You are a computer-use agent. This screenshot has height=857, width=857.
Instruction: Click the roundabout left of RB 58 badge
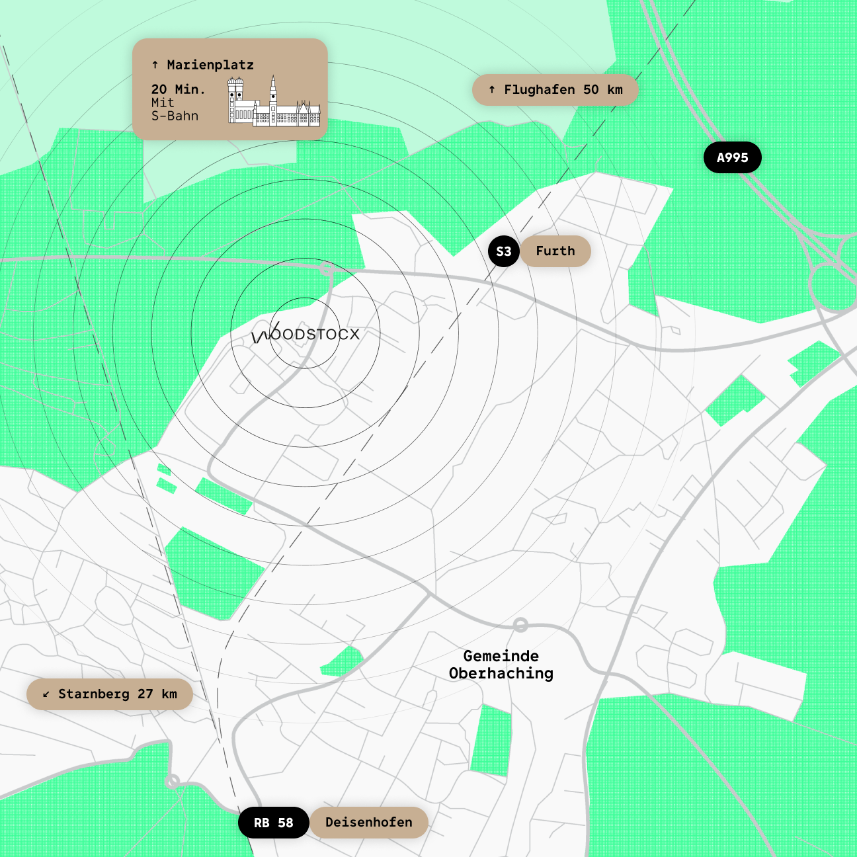(173, 782)
